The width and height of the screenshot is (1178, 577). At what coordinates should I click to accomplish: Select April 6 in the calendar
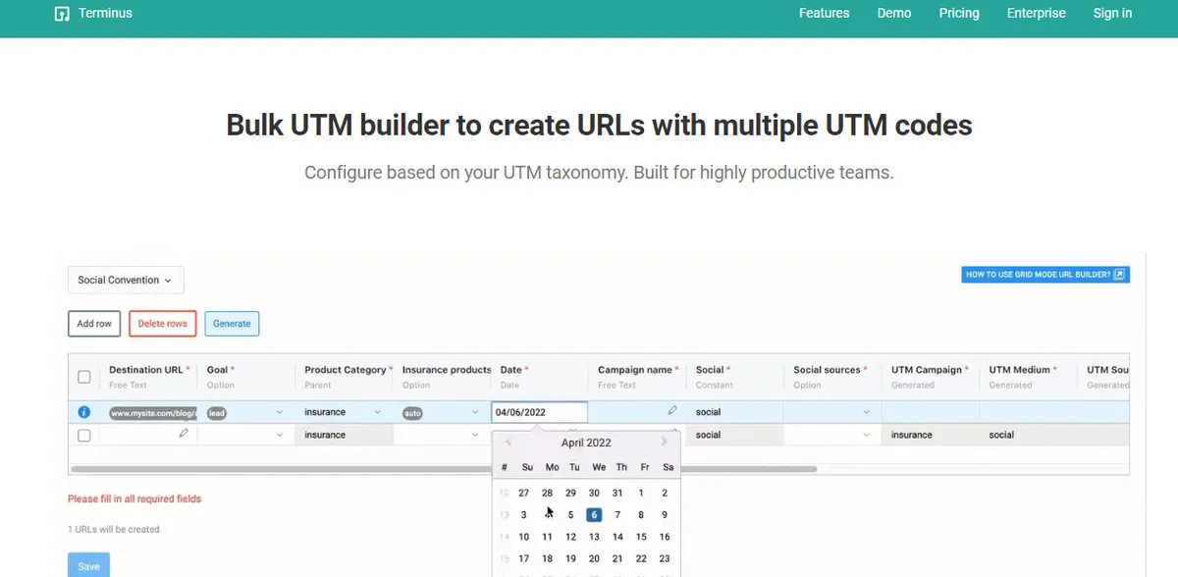point(594,514)
